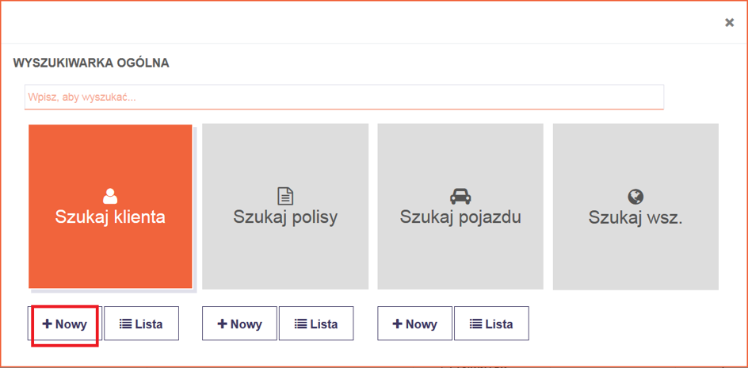Create new policy with Nowy under Szukaj polisy

pos(239,324)
